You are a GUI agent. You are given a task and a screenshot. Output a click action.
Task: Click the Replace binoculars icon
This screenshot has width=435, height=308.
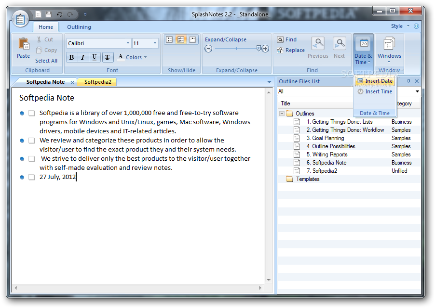(280, 50)
